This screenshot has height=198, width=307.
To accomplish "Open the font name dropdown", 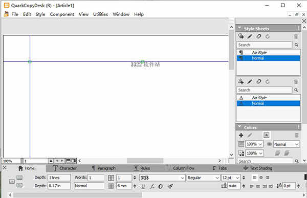I will click(162, 178).
